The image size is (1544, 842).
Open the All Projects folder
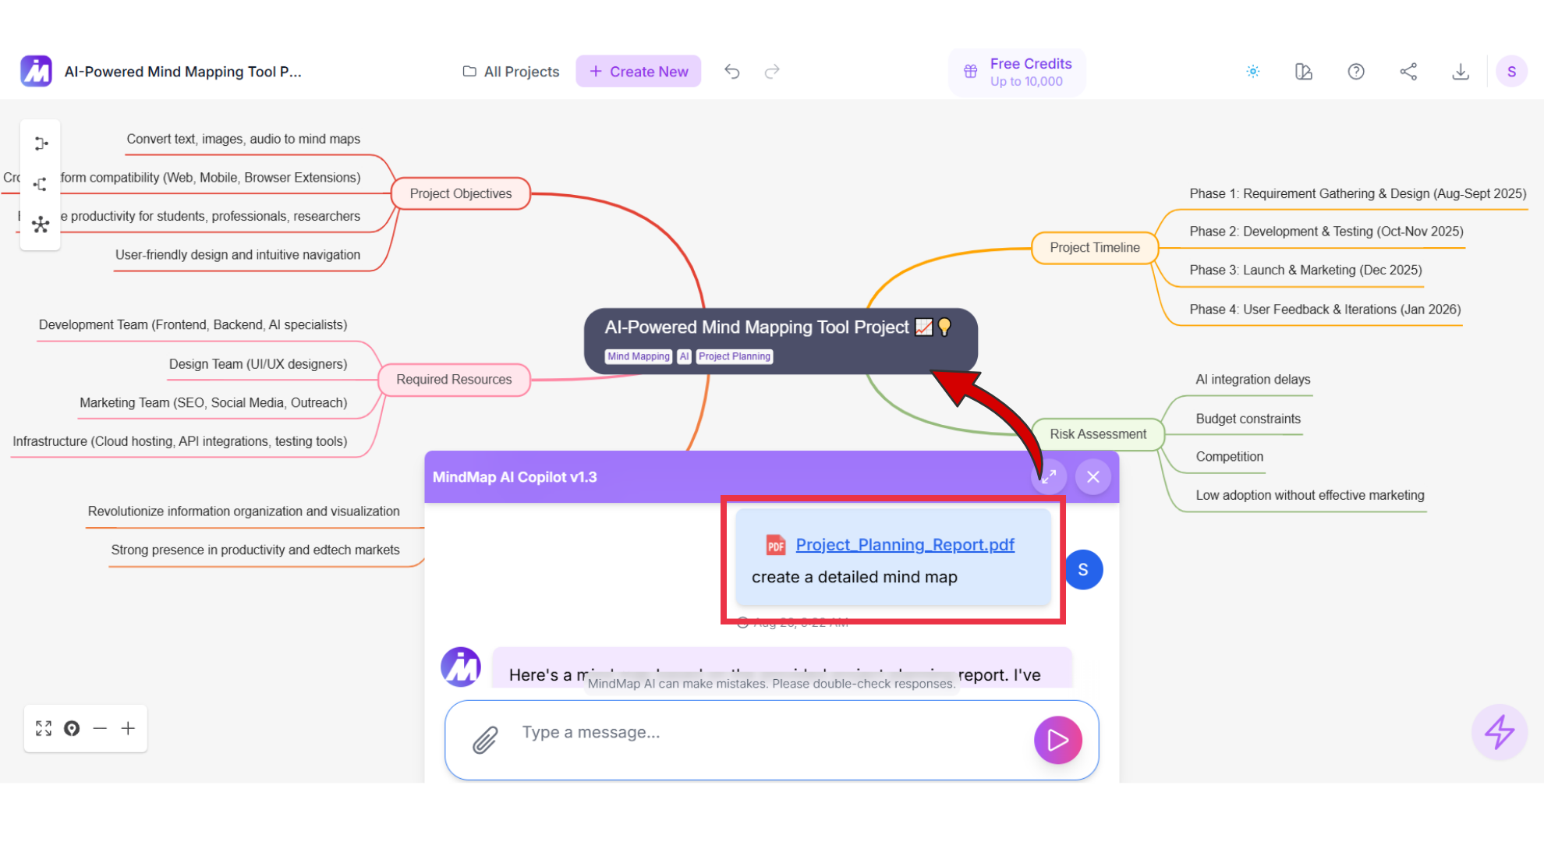pyautogui.click(x=511, y=72)
